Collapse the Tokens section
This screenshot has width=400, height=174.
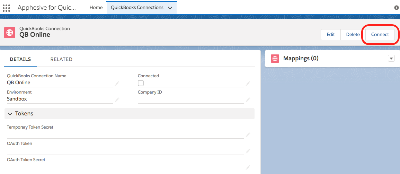[x=10, y=114]
